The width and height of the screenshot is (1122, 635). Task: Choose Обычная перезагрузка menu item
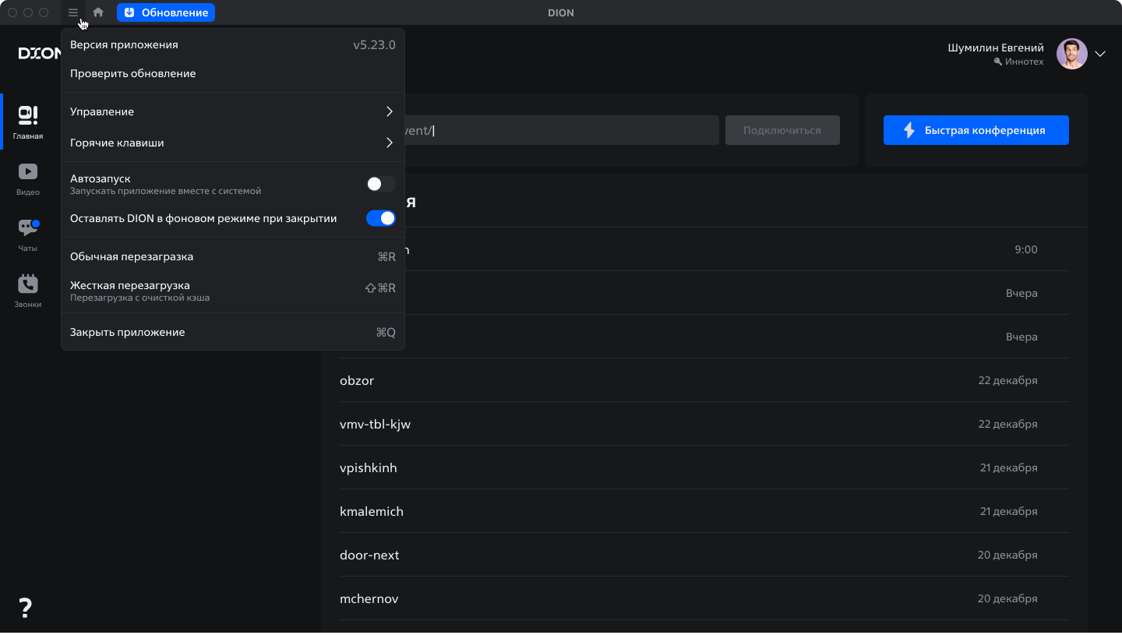pyautogui.click(x=233, y=256)
